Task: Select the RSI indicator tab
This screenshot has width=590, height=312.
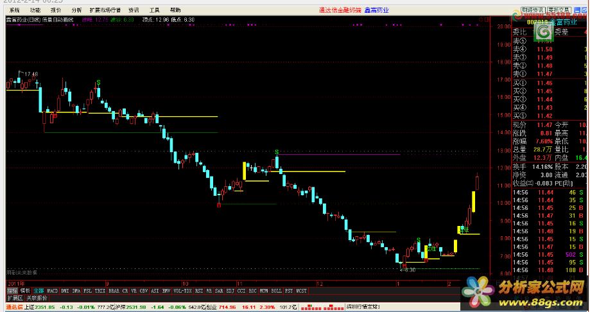Action: point(199,291)
